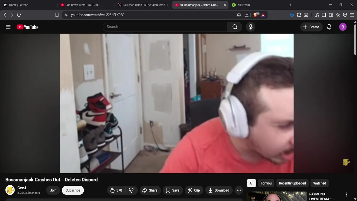Click the Join channel button
The image size is (357, 201).
(53, 190)
